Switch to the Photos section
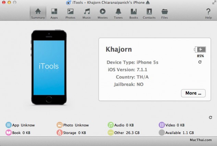217x146 pixels. (x=70, y=14)
